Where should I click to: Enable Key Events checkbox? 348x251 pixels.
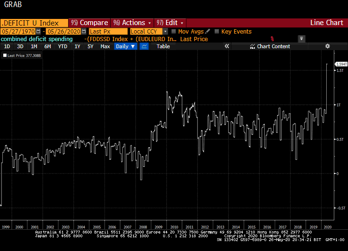(x=217, y=31)
